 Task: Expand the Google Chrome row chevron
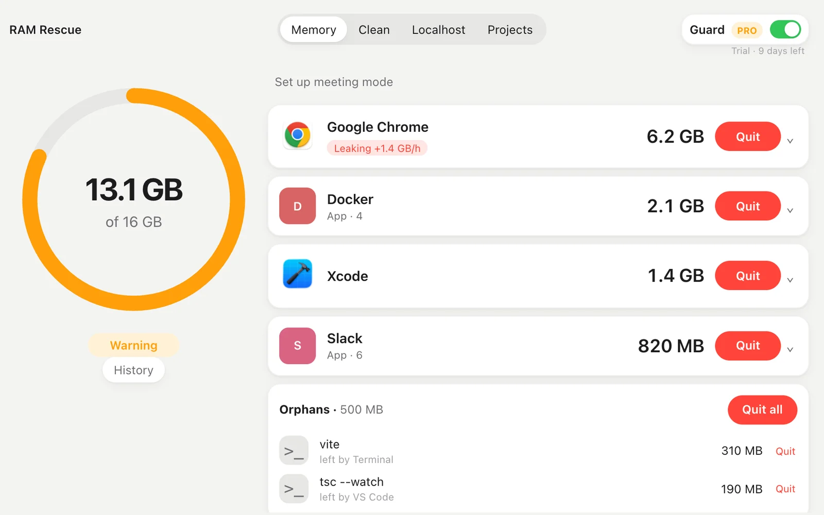point(790,141)
